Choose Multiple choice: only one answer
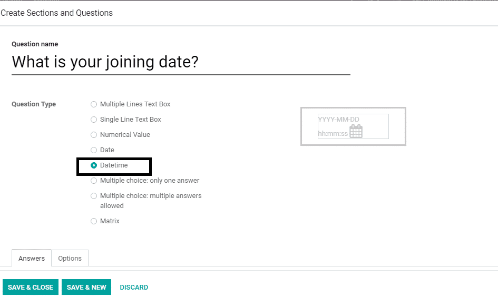Screen dimensions: 498x297 click(x=94, y=181)
